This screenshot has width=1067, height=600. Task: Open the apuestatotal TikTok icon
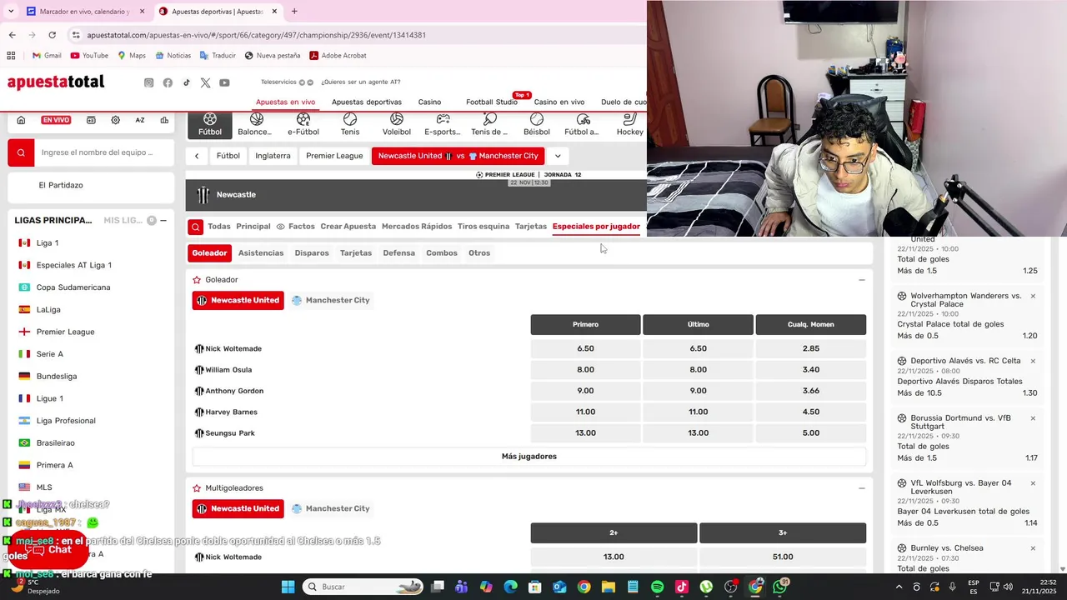pos(187,82)
